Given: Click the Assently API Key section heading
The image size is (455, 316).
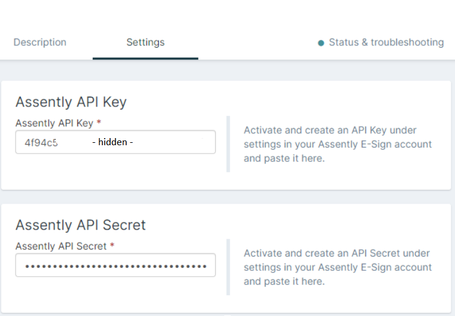Looking at the screenshot, I should pyautogui.click(x=71, y=102).
